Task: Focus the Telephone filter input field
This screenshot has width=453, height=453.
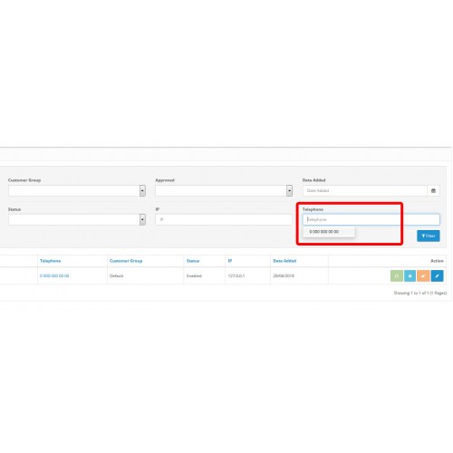Action: click(371, 219)
